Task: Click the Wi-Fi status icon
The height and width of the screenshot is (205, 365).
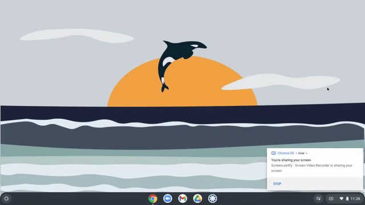Action: click(x=341, y=199)
